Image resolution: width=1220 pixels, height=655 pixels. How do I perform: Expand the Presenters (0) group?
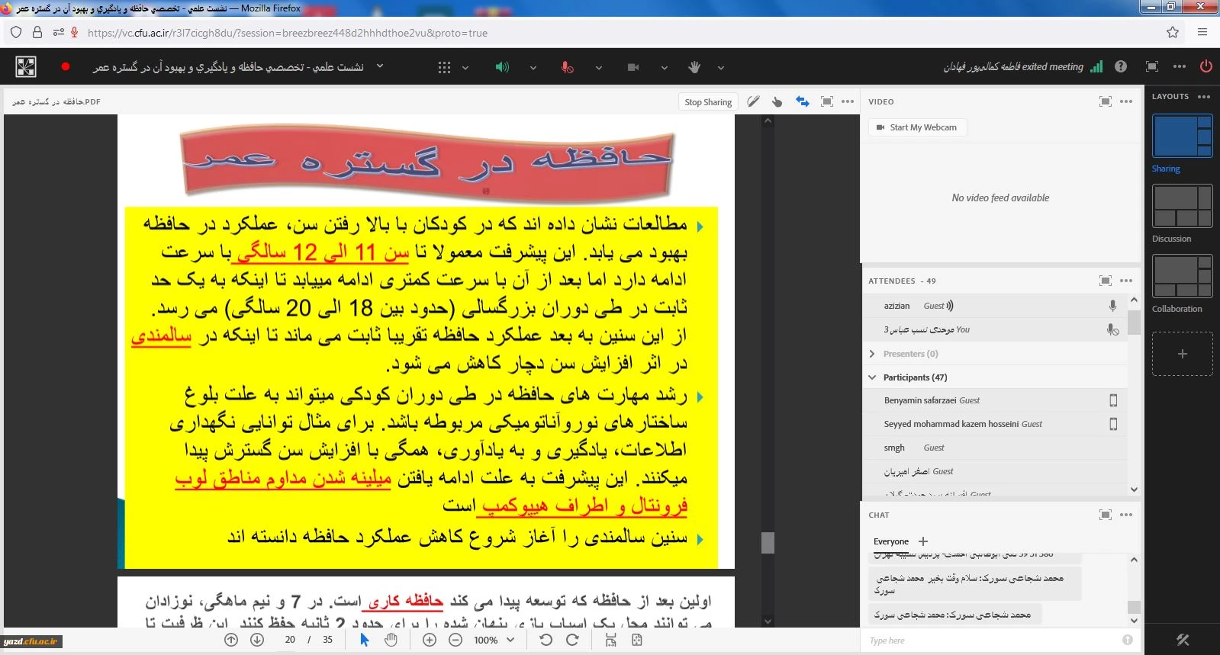pos(872,354)
